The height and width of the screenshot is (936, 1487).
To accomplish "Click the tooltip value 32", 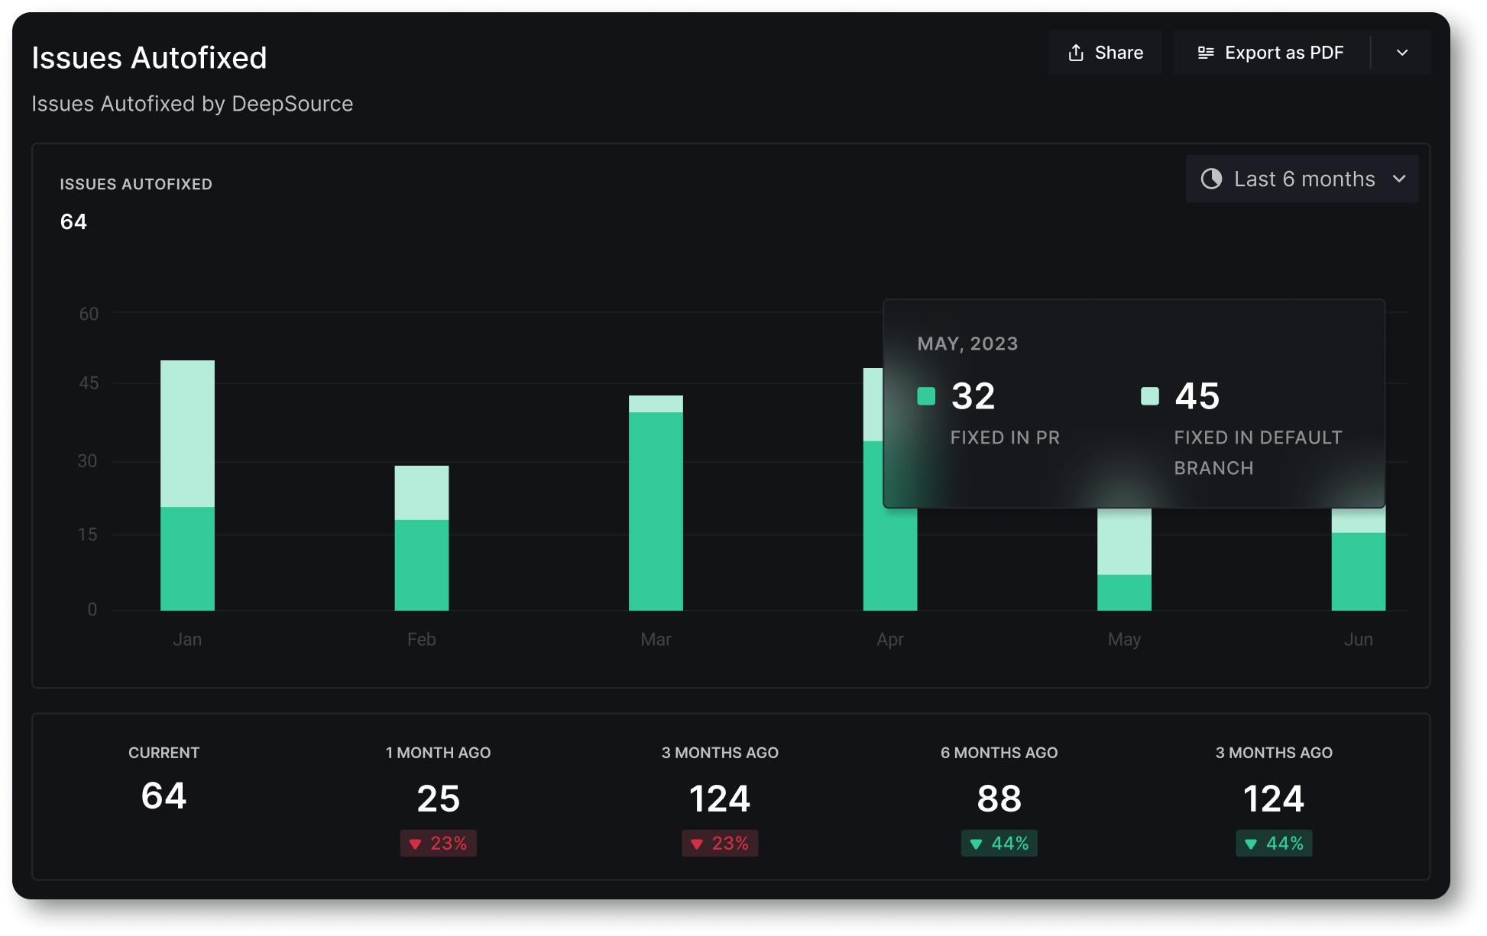I will (x=974, y=396).
